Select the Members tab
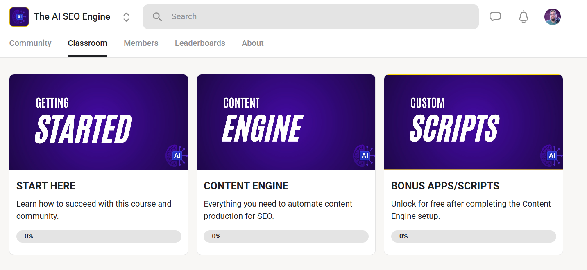This screenshot has height=270, width=587. point(141,43)
